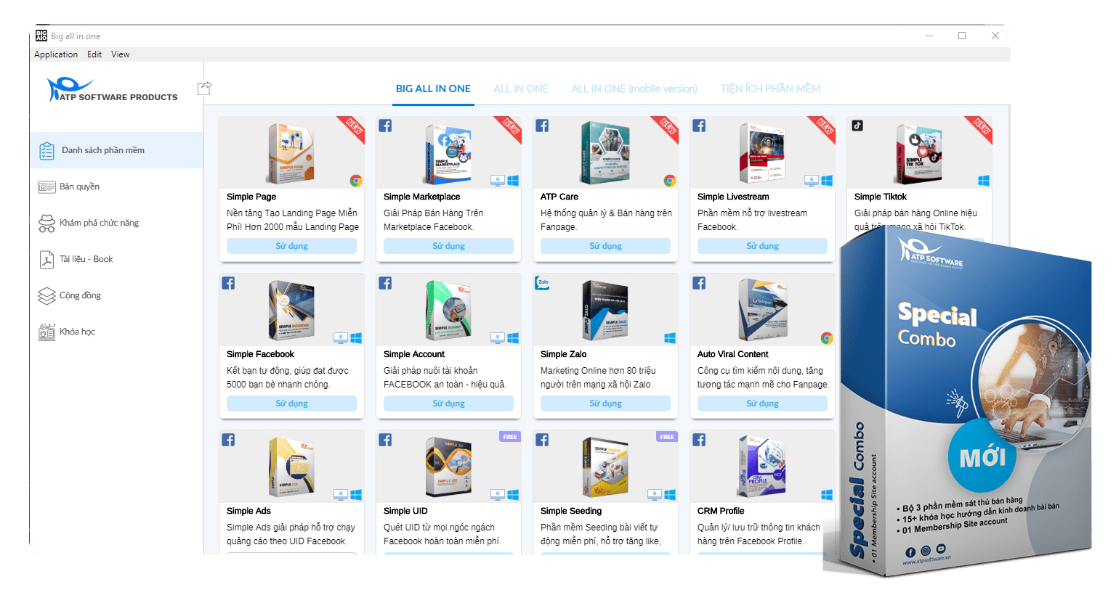Click the share/export icon beside the logo

pyautogui.click(x=204, y=89)
